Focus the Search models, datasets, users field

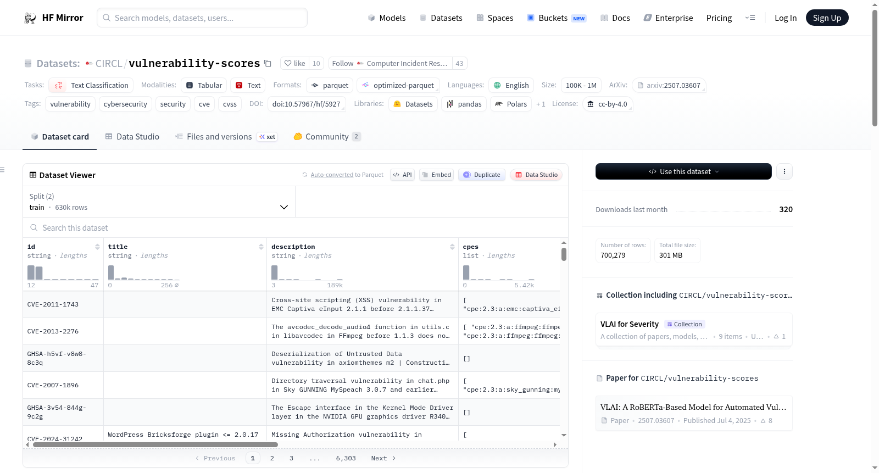click(x=202, y=18)
